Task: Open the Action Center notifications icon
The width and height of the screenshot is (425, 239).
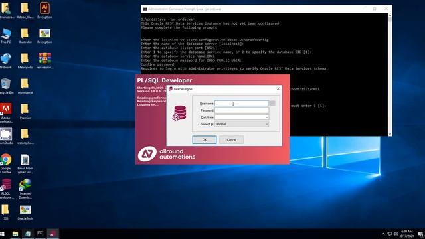Action: (x=420, y=234)
